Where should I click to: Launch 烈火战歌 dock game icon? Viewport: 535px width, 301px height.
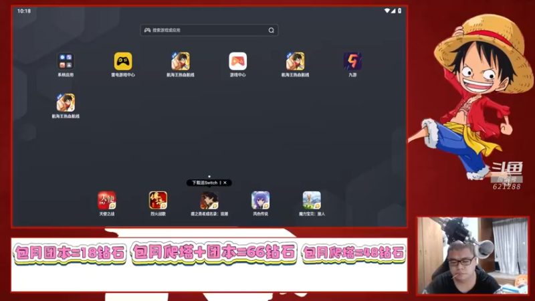tap(158, 200)
